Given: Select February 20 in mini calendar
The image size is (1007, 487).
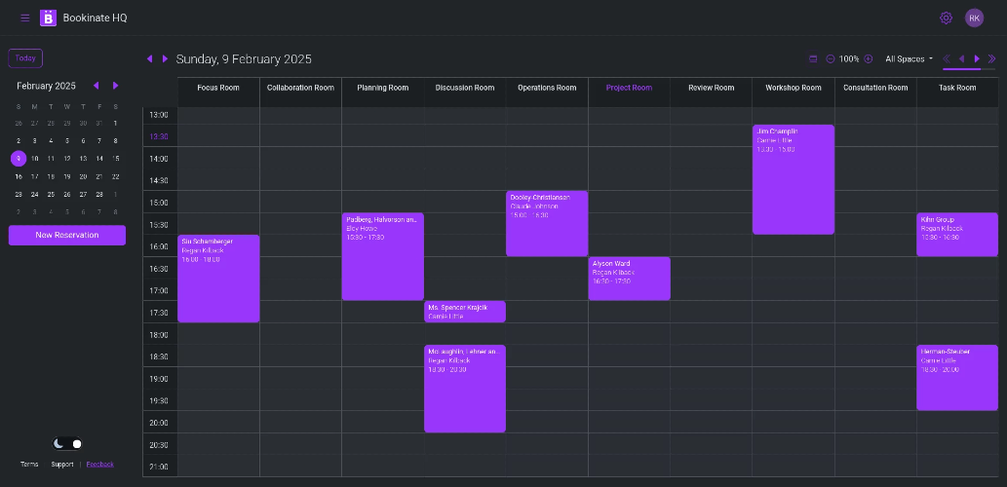Looking at the screenshot, I should [x=83, y=176].
